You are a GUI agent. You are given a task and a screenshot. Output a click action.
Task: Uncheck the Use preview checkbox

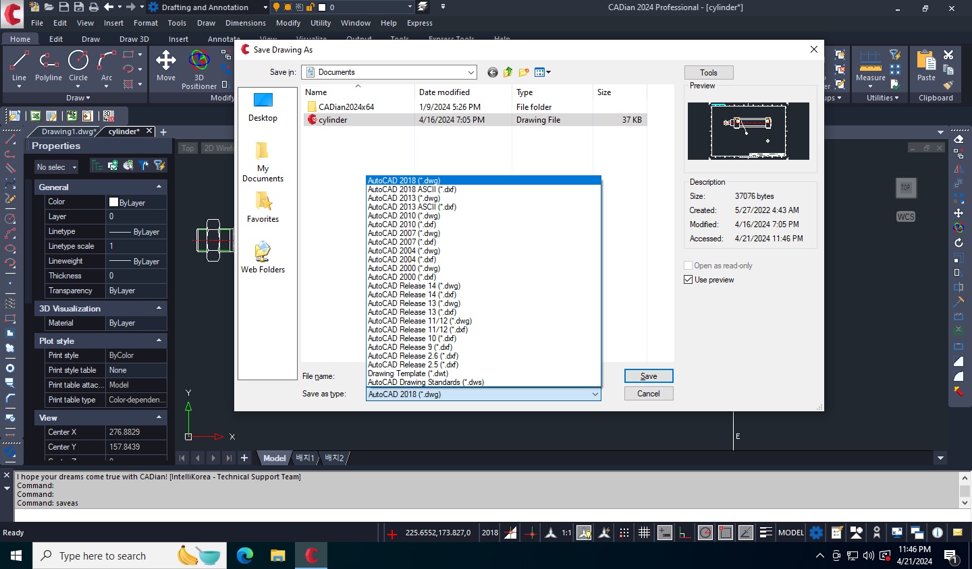click(688, 280)
